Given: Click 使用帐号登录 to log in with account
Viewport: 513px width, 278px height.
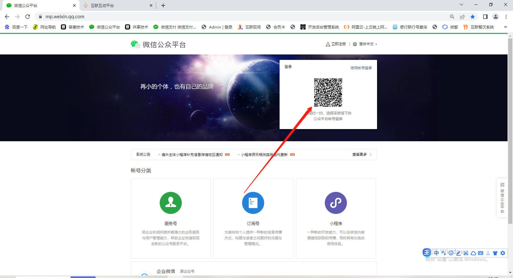Looking at the screenshot, I should click(x=361, y=68).
